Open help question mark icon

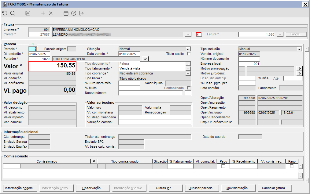coord(74,13)
